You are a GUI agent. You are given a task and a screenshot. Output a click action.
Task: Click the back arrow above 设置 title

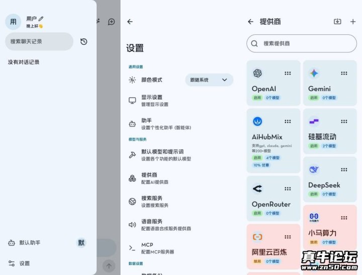130,22
